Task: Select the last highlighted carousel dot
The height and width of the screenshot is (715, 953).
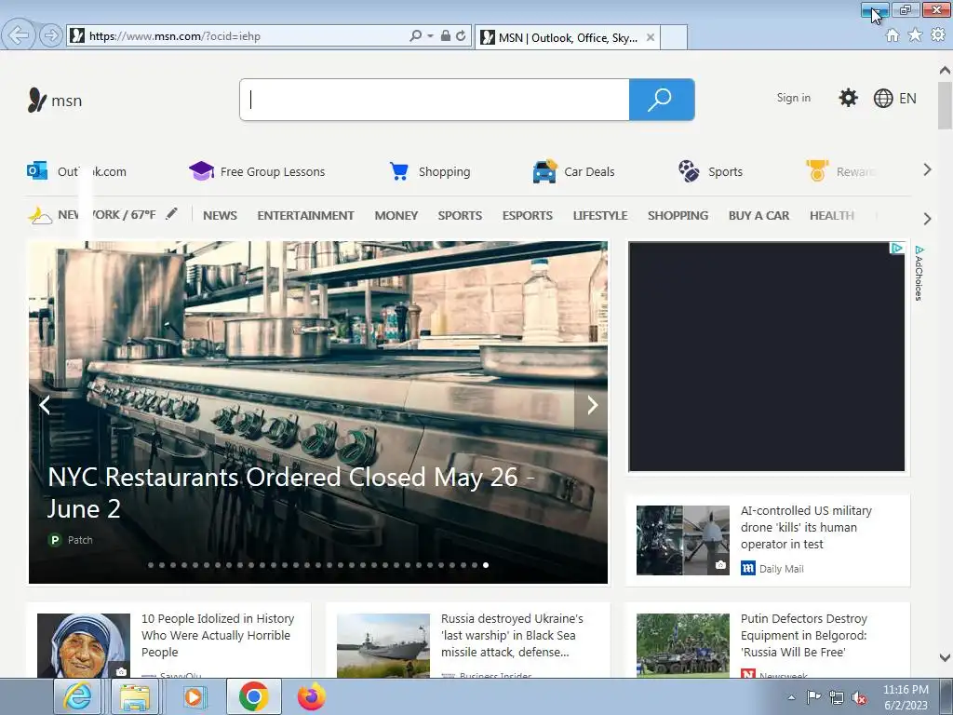Action: (486, 565)
